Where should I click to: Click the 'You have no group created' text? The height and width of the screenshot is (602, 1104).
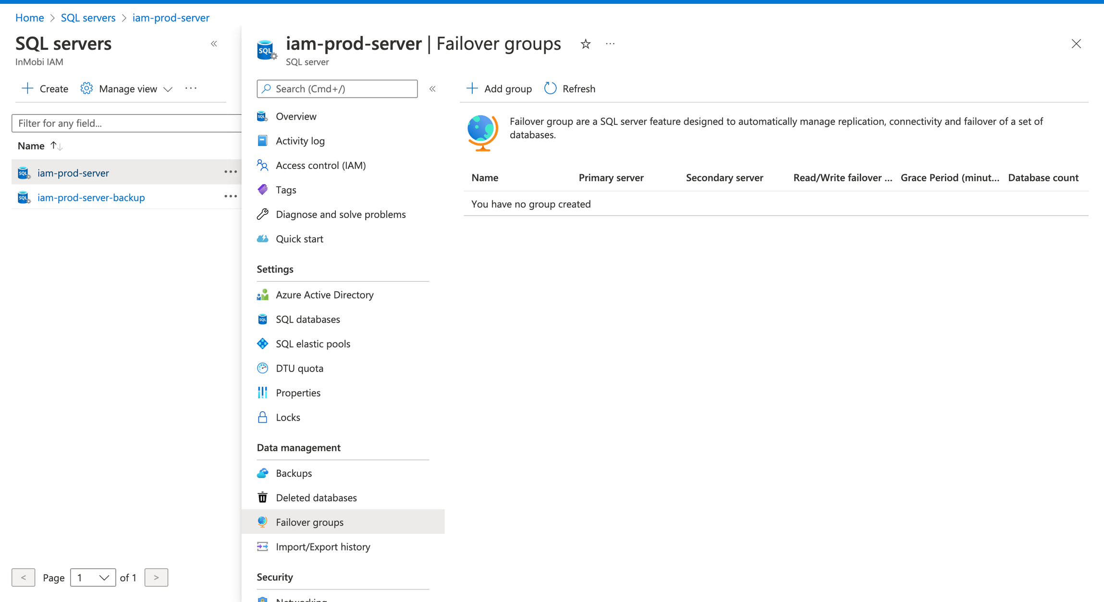pos(531,204)
